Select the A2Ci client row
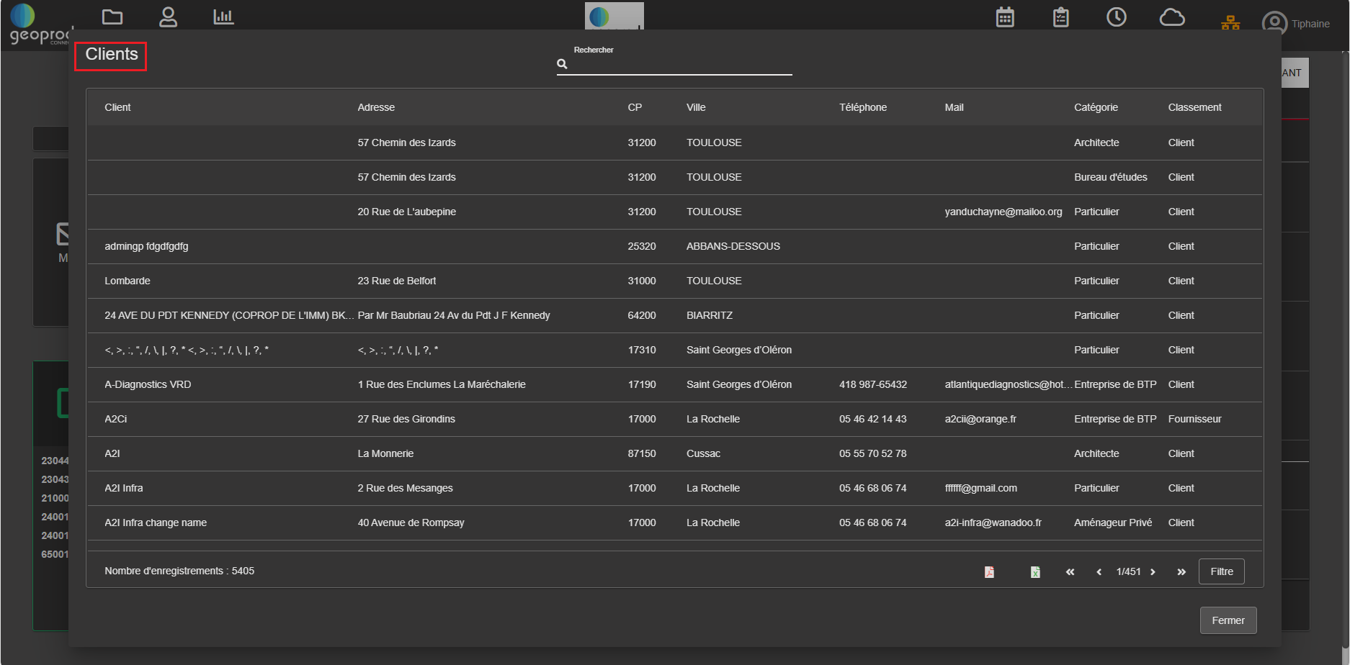 (674, 419)
